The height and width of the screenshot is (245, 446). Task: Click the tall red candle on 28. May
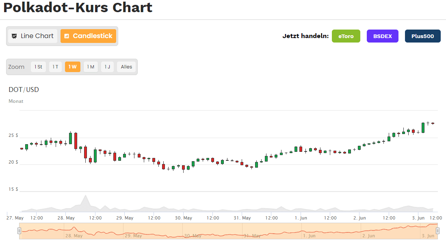(76, 141)
